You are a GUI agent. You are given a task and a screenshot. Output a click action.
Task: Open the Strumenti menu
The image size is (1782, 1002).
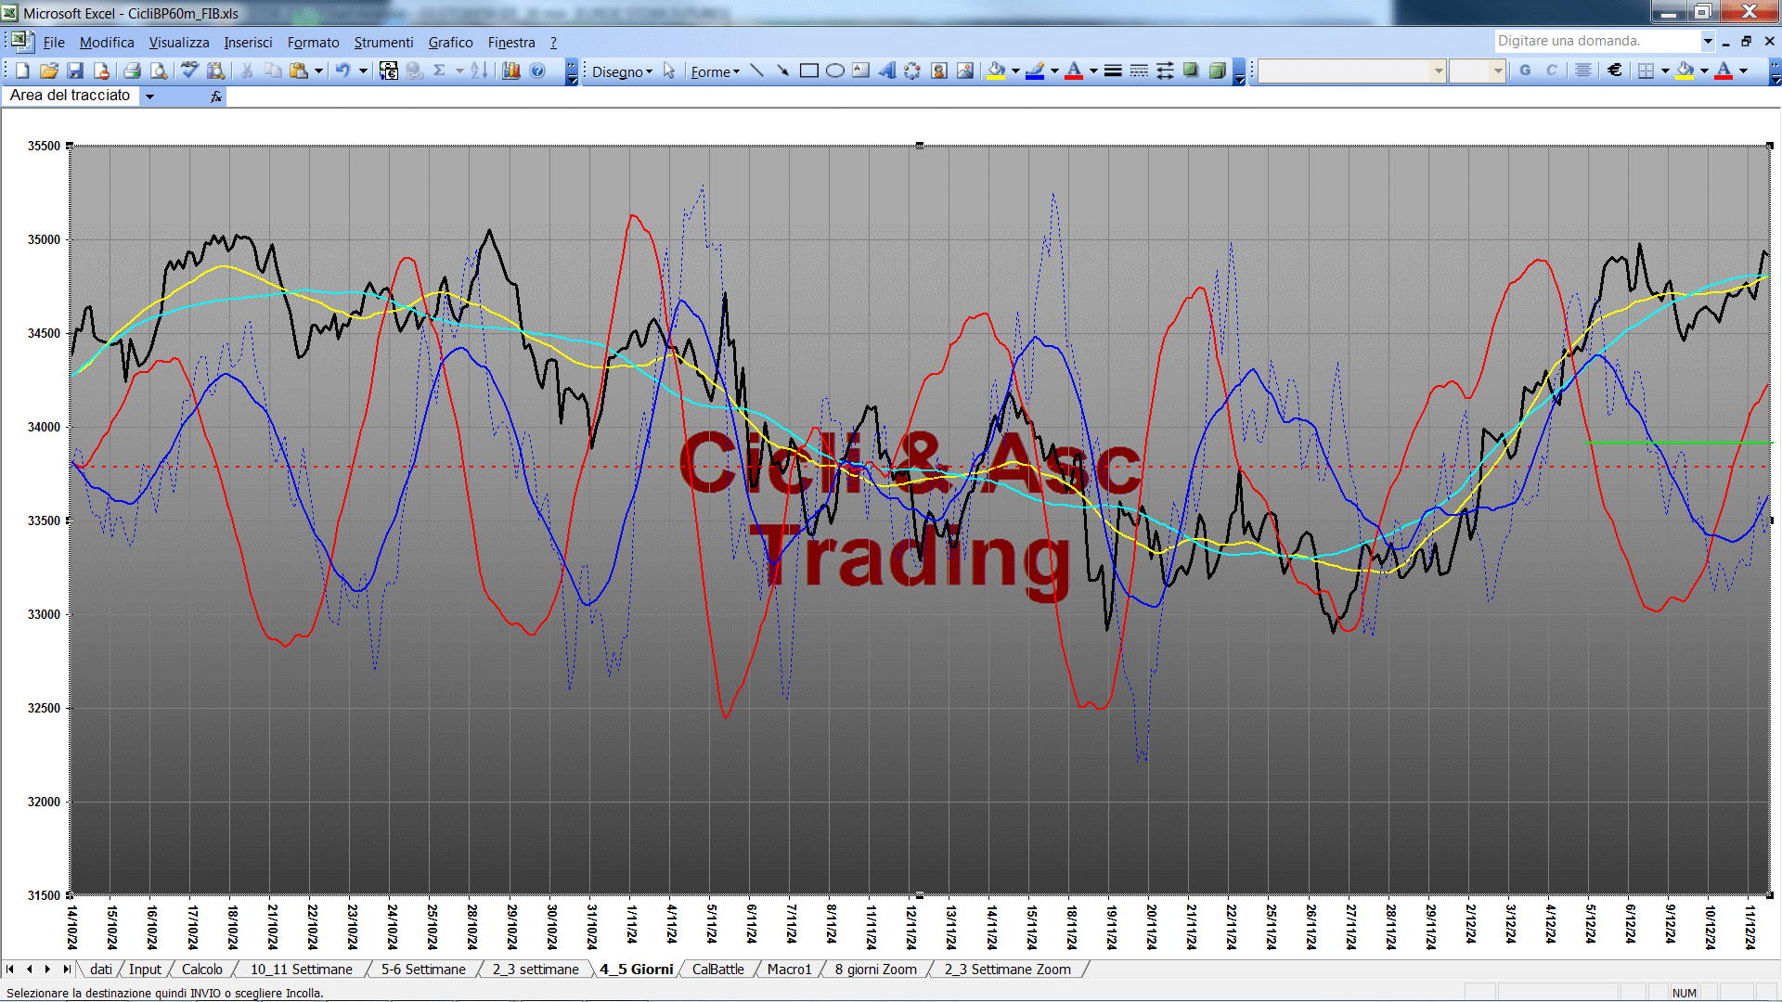click(383, 43)
